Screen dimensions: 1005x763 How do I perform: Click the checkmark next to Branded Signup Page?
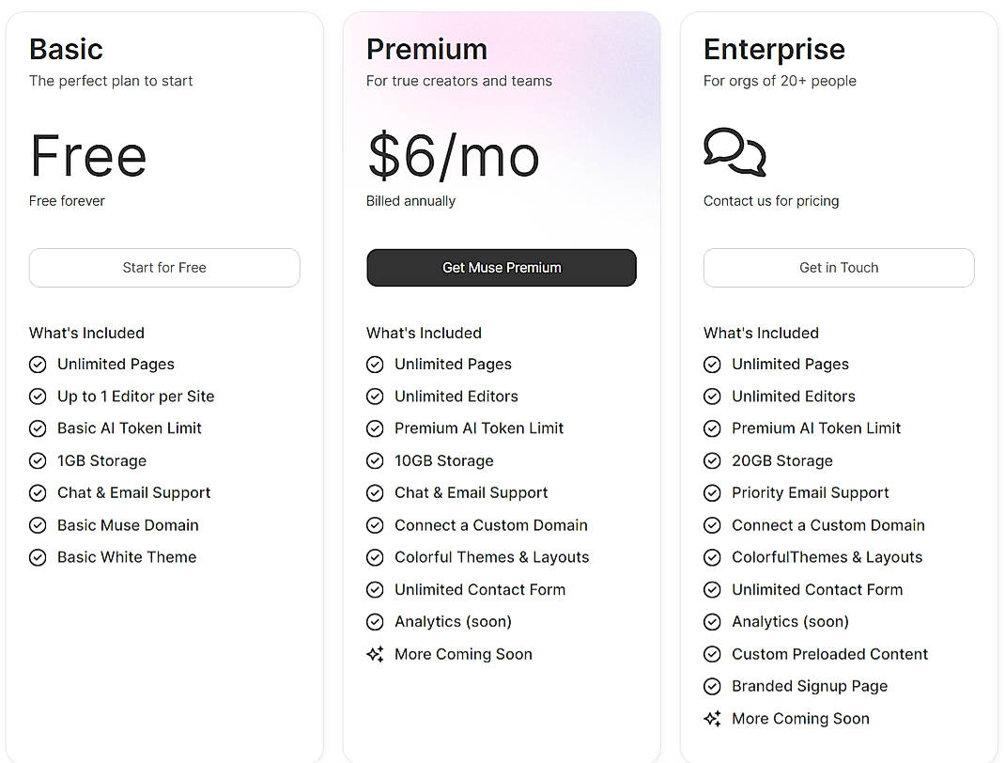pyautogui.click(x=712, y=686)
